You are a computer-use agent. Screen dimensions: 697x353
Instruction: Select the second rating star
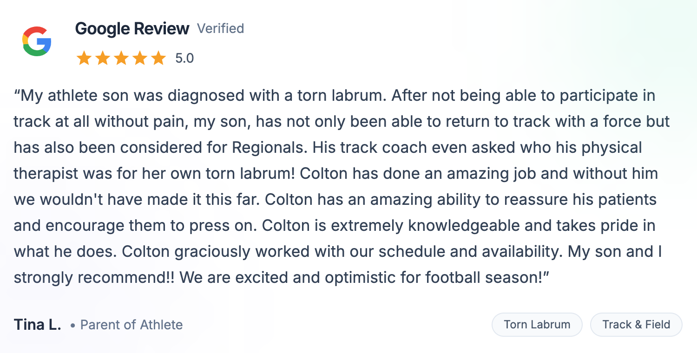point(103,59)
